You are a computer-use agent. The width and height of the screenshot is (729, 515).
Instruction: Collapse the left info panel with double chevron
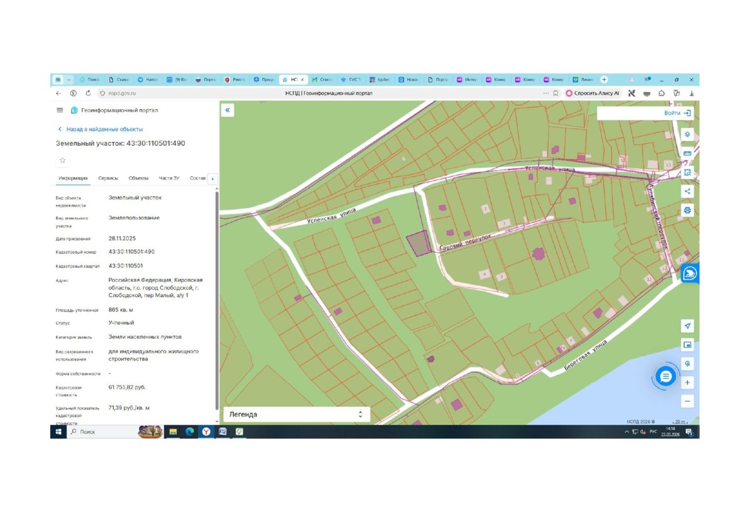(x=227, y=110)
